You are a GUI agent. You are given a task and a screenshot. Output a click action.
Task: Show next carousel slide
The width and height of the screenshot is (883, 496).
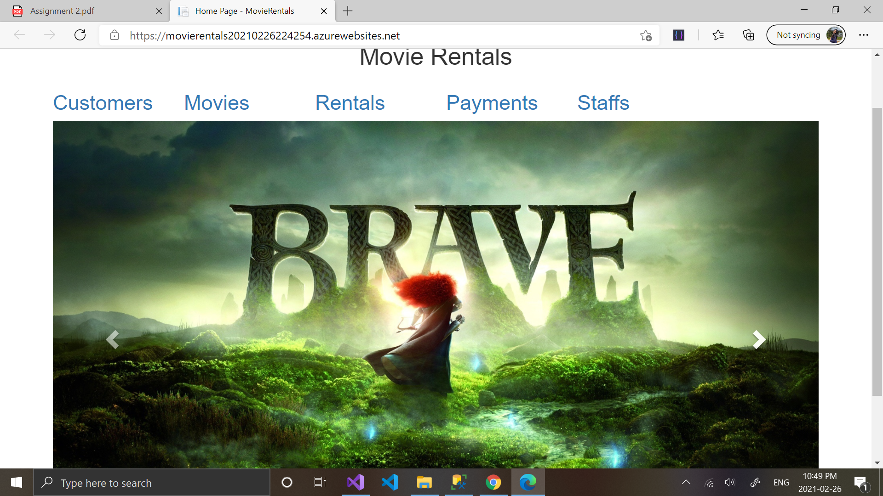[759, 340]
